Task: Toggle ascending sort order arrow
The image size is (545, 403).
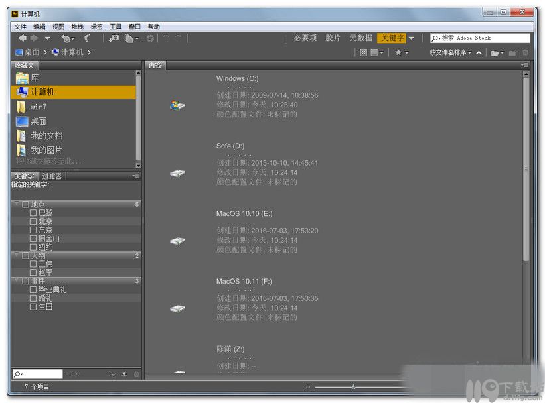Action: pos(479,53)
